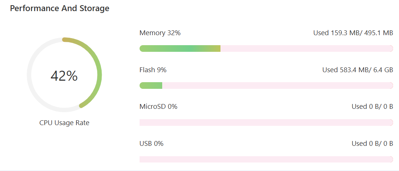Click the USB Used 0 B/ 0 B text

[372, 143]
